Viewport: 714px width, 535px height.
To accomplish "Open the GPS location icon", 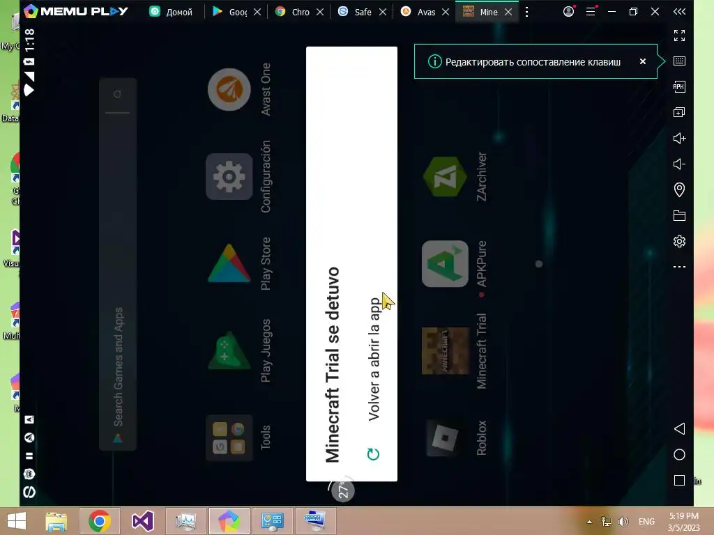I will pyautogui.click(x=679, y=189).
